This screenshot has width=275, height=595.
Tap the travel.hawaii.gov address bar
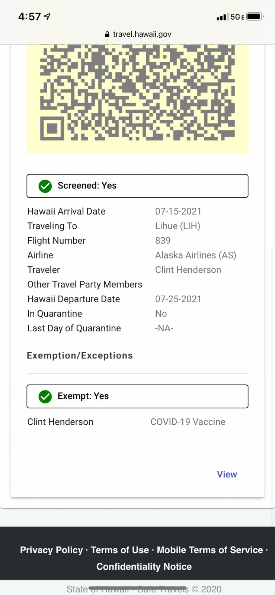142,34
